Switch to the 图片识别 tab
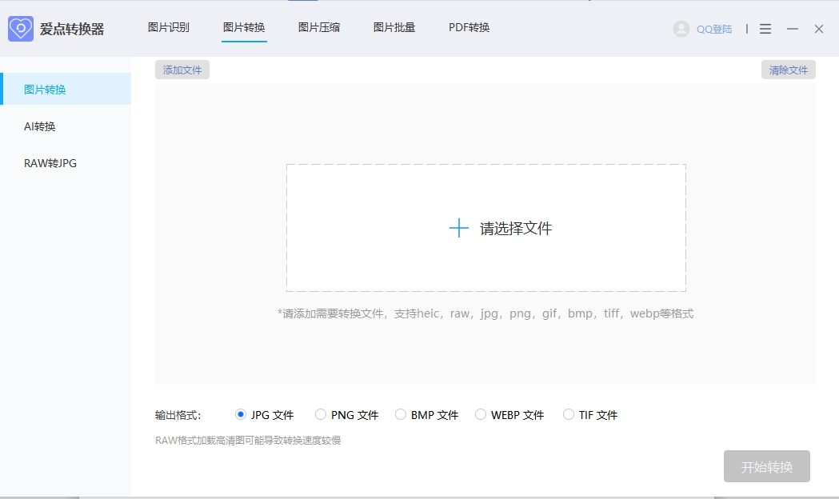The height and width of the screenshot is (499, 839). point(169,27)
